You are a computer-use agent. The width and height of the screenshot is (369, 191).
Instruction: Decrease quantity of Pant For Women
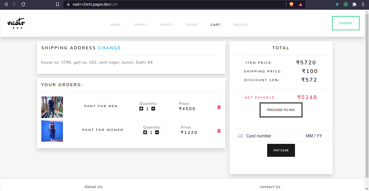pos(157,133)
